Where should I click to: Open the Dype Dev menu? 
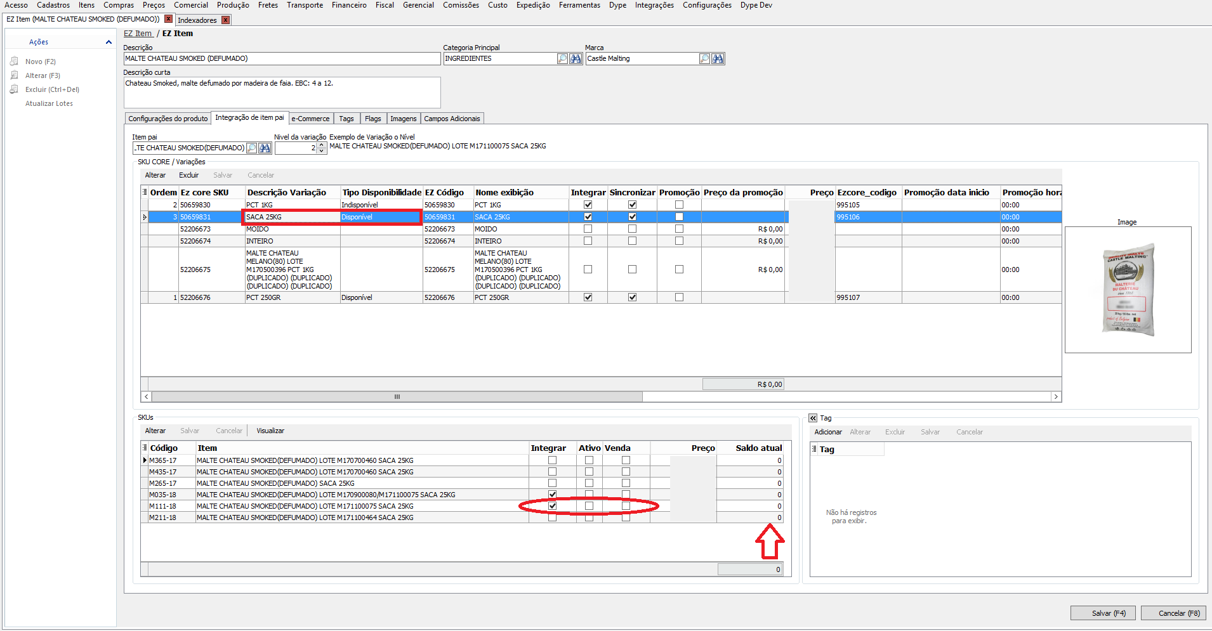[x=756, y=5]
